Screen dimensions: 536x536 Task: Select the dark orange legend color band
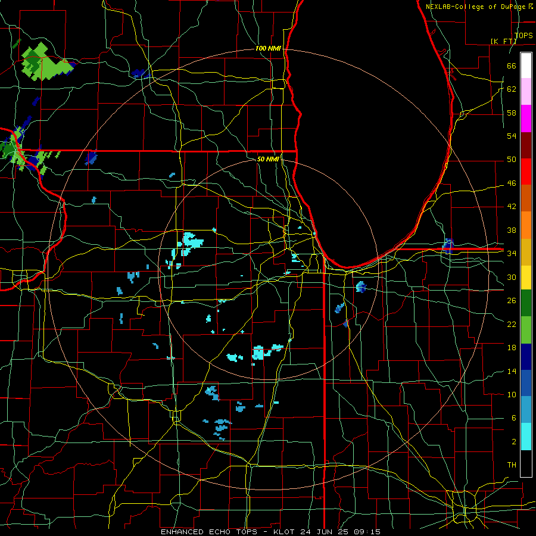tap(526, 198)
